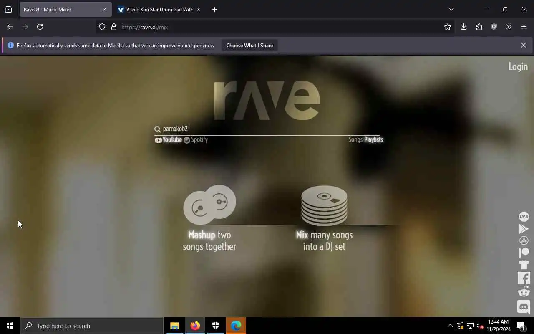Open the Google Play store icon
This screenshot has width=534, height=334.
[x=524, y=228]
